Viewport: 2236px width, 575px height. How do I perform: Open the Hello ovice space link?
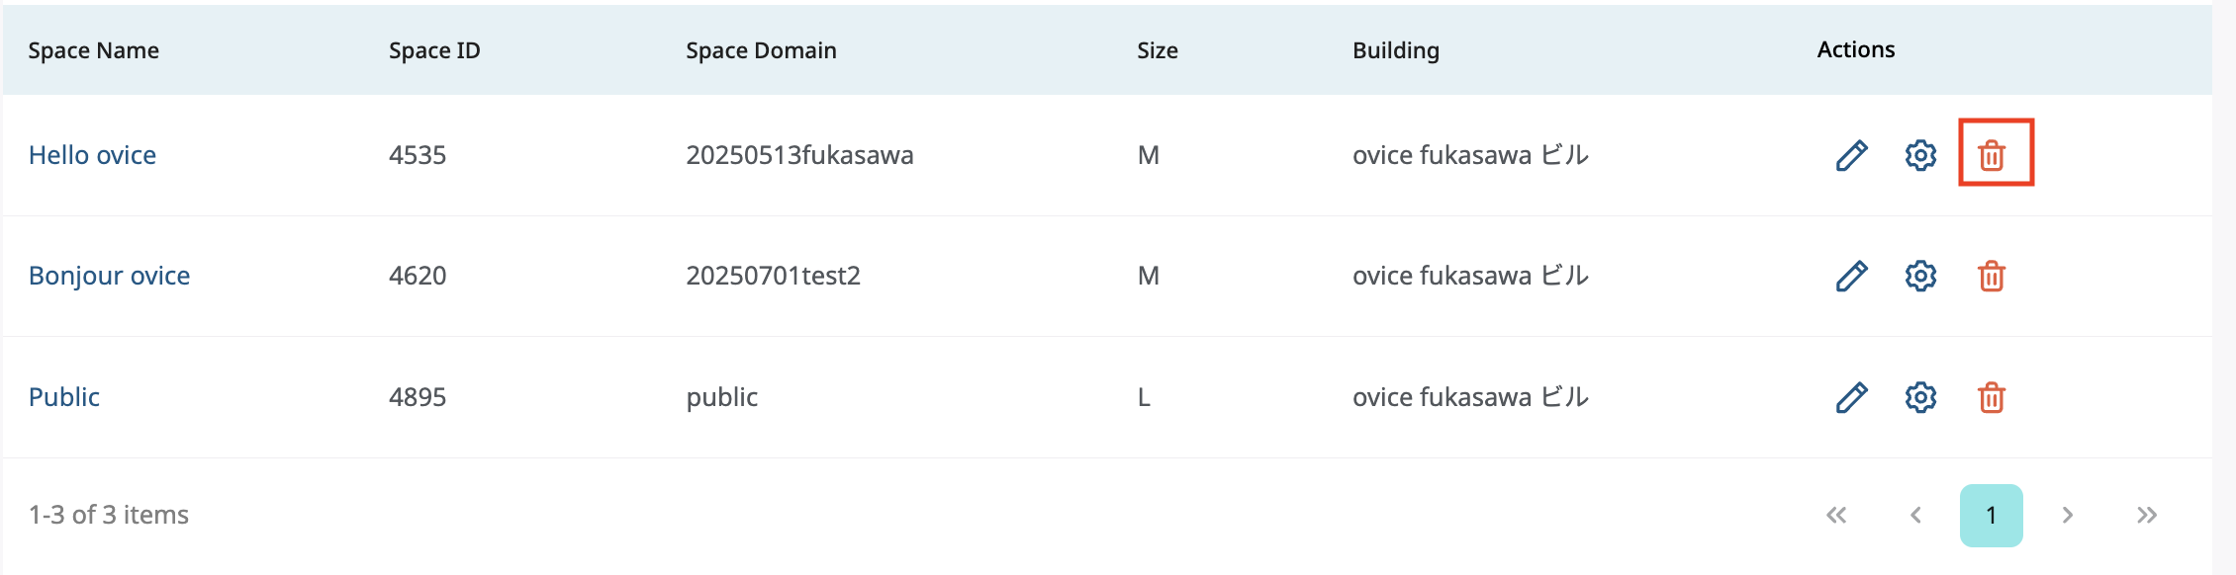coord(92,155)
